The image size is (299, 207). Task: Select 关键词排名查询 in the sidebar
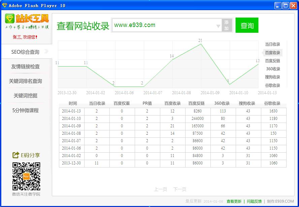click(x=26, y=81)
